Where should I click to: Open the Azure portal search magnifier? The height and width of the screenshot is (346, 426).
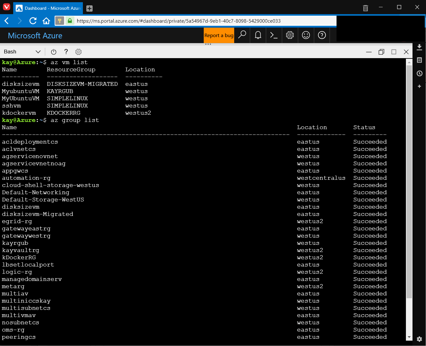point(242,35)
